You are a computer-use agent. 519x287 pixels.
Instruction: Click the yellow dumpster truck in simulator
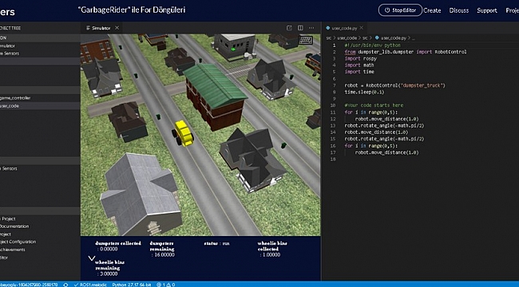click(183, 133)
